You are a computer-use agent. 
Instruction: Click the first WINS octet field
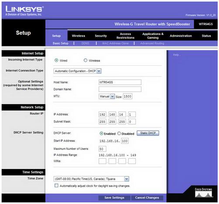coord(102,161)
